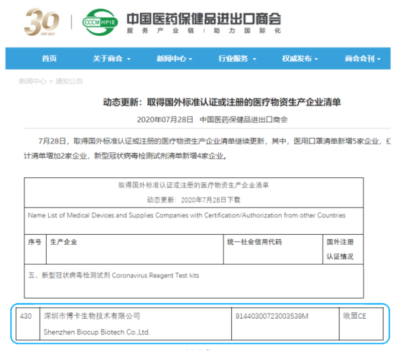Image resolution: width=398 pixels, height=351 pixels.
Task: Expand the 关于商会 dropdown arrow
Action: [x=129, y=59]
